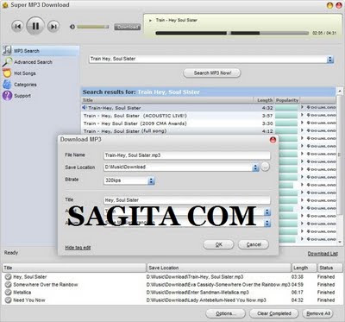The image size is (345, 322).
Task: Click finished checkmark icon for Need You Now
Action: 8,300
